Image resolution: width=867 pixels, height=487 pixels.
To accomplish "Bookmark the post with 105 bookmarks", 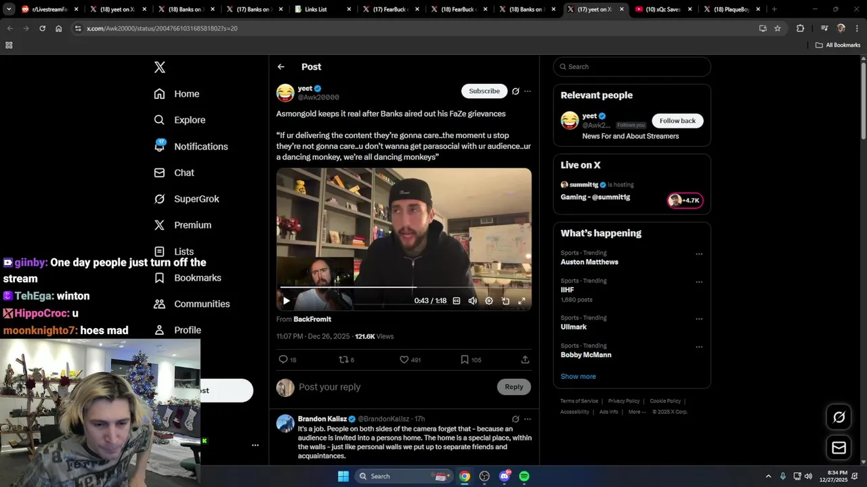I will click(471, 360).
